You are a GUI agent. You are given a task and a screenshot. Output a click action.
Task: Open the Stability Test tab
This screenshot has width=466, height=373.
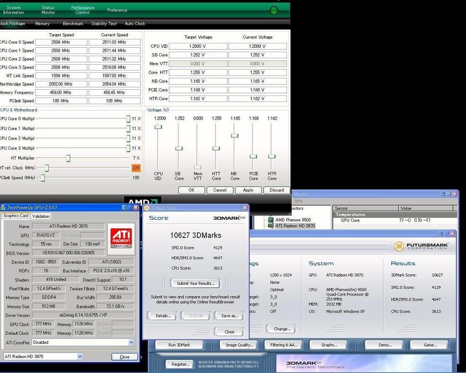[104, 24]
